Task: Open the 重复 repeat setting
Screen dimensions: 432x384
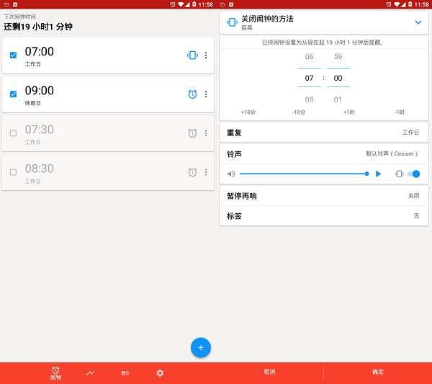Action: (323, 133)
